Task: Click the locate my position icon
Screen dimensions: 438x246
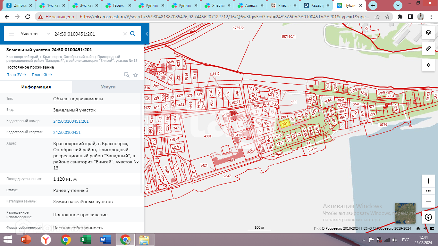Action: (428, 65)
